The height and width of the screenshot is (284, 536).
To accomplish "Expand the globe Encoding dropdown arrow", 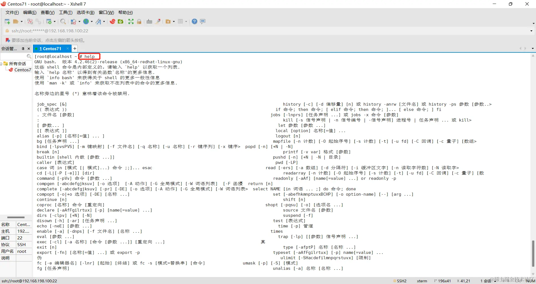I will click(92, 21).
